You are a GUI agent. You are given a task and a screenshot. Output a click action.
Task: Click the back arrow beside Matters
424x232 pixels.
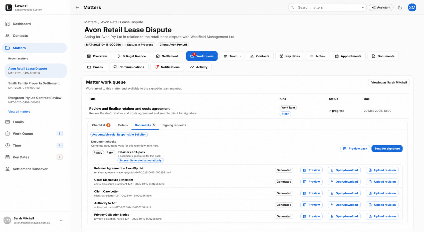point(77,7)
